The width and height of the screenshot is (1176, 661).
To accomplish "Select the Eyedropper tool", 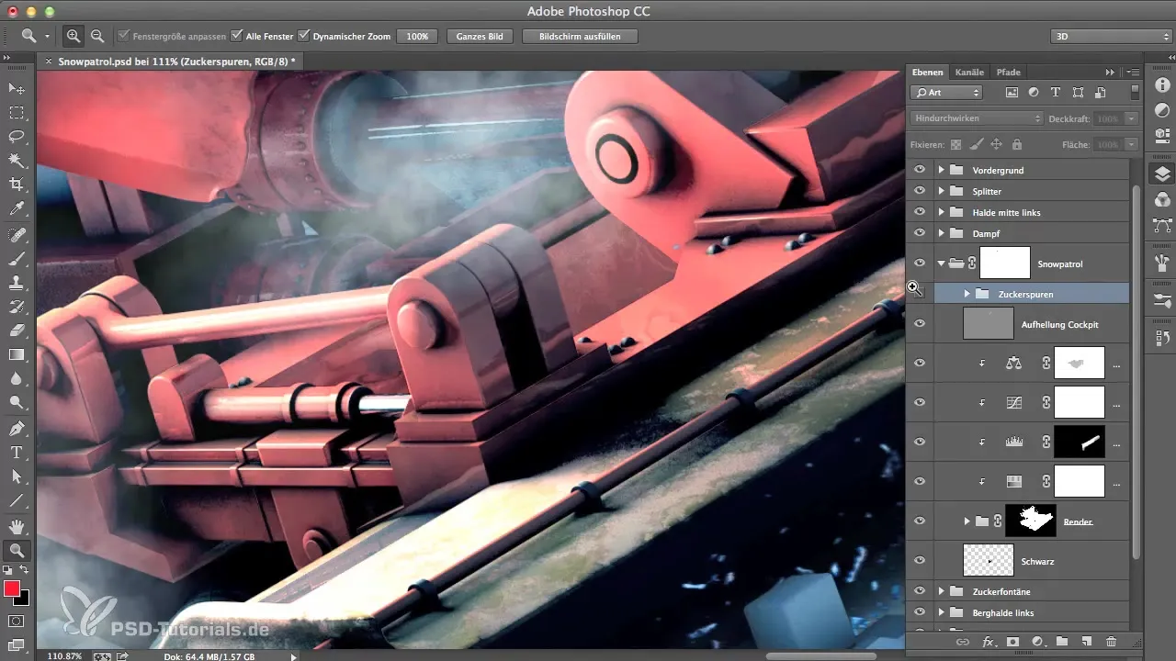I will coord(17,209).
